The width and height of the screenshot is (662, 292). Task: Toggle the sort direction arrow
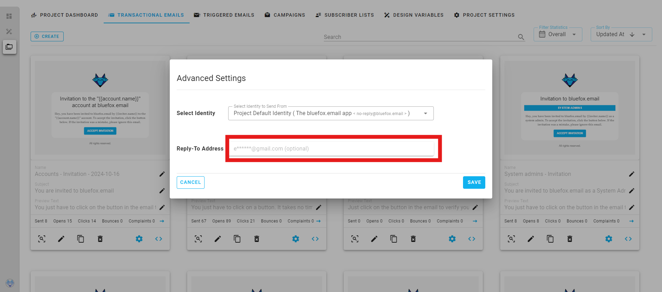coord(632,34)
